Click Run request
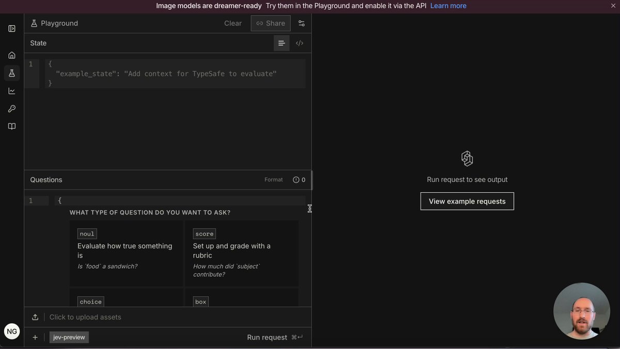This screenshot has height=349, width=620. pyautogui.click(x=275, y=337)
